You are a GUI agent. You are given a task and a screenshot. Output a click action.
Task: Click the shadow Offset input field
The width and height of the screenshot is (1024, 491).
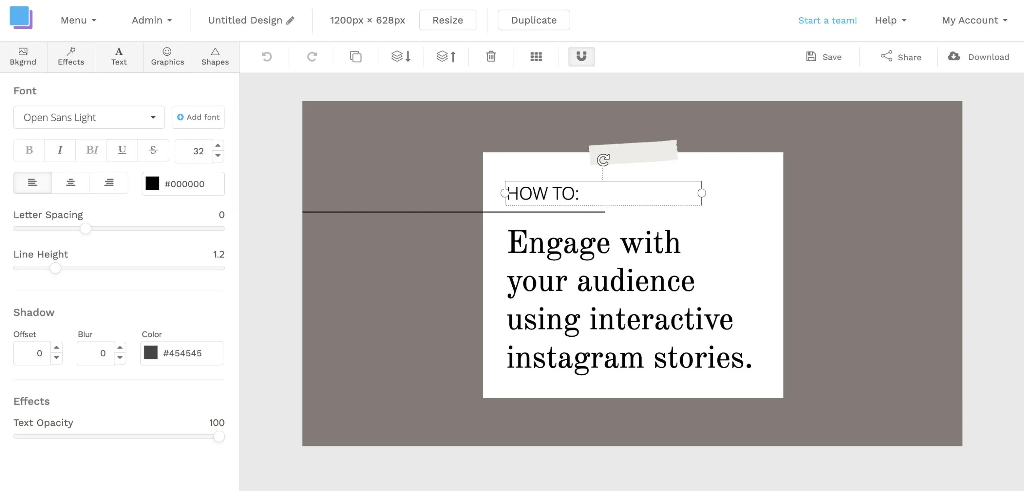coord(32,353)
